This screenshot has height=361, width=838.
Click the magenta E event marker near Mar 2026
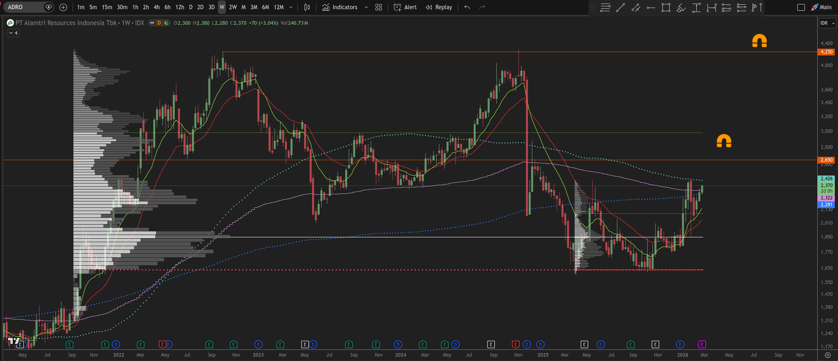[702, 344]
